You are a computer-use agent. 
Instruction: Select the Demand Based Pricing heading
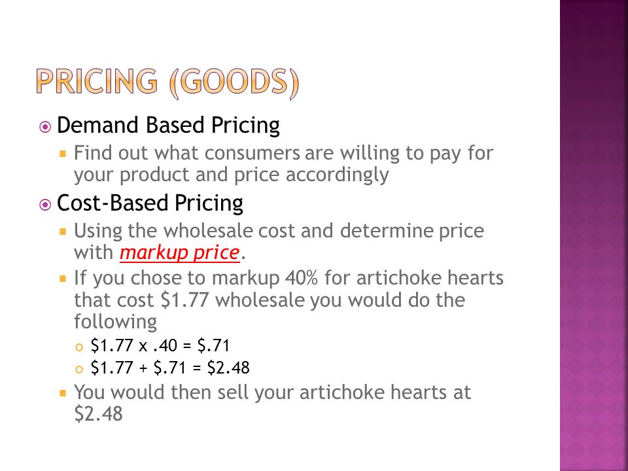pos(168,124)
